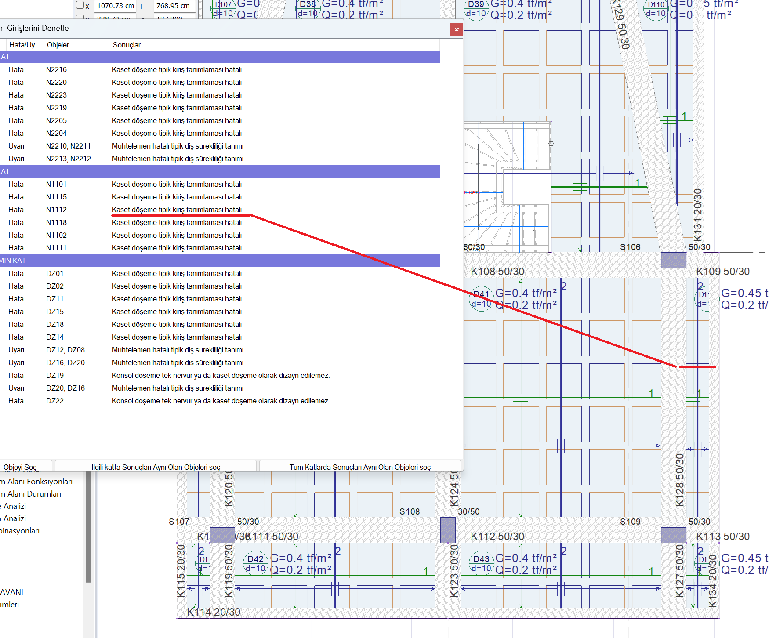This screenshot has width=769, height=638.
Task: Select error row DZ19 konsol döşeme
Action: tap(220, 375)
